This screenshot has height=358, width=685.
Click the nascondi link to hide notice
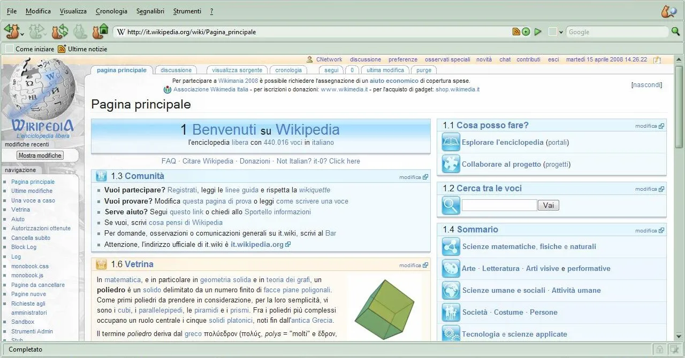point(647,85)
